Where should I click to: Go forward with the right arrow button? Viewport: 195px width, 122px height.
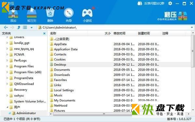[x=12, y=27]
